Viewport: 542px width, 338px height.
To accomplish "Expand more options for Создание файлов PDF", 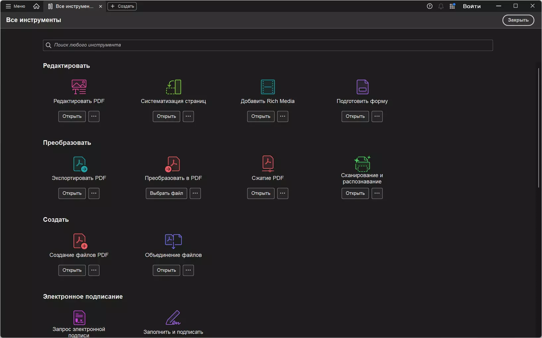I will (94, 270).
